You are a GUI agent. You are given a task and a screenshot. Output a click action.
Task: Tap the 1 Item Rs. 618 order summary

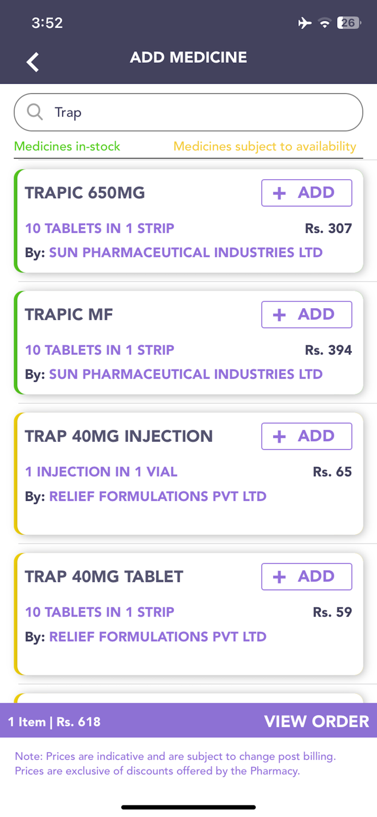pyautogui.click(x=53, y=721)
